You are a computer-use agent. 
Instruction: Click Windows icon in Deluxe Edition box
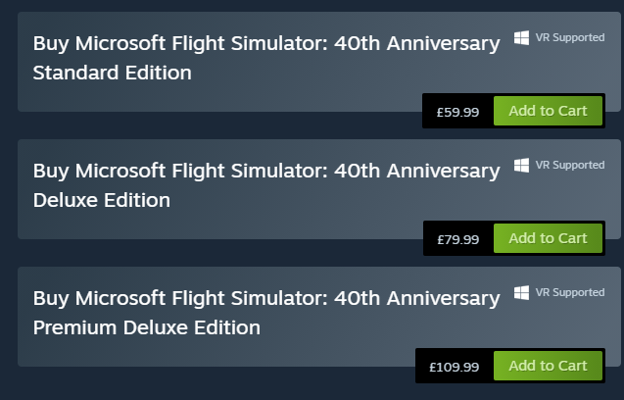(x=521, y=166)
